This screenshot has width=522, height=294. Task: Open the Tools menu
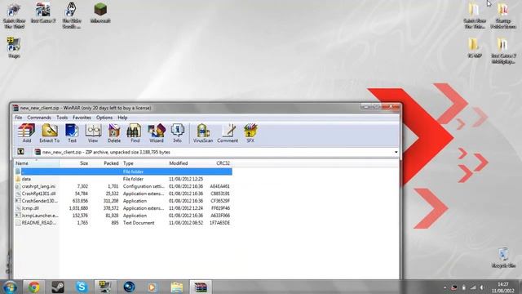(62, 118)
